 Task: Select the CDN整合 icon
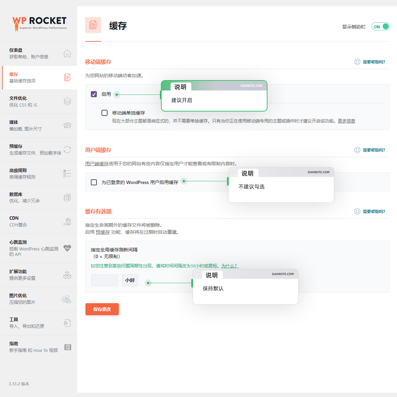[x=67, y=222]
